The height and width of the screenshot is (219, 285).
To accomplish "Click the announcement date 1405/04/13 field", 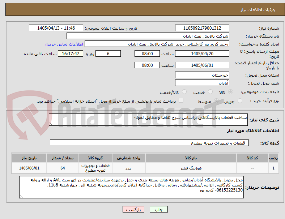I will pyautogui.click(x=56, y=28).
